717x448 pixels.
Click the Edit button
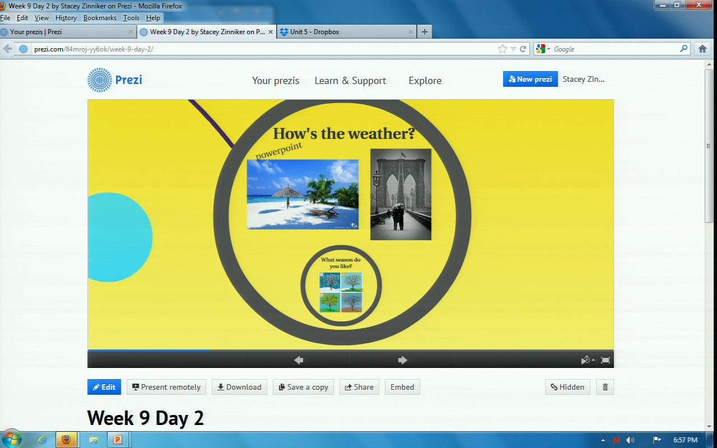pyautogui.click(x=104, y=387)
